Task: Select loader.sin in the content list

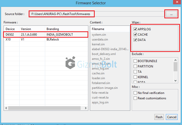Action: tap(98, 78)
